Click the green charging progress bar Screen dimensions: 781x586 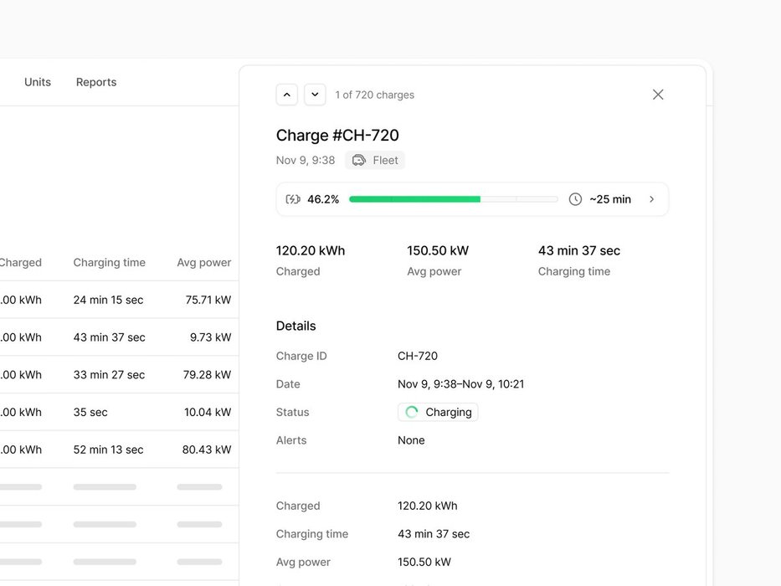(453, 199)
